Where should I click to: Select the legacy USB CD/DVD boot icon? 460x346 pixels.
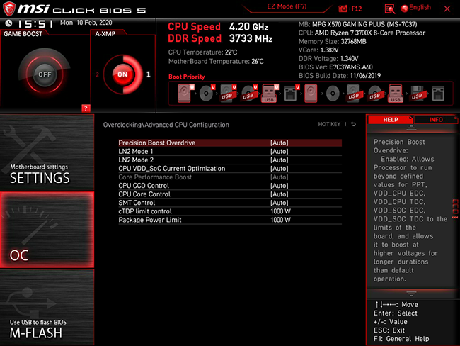click(375, 94)
